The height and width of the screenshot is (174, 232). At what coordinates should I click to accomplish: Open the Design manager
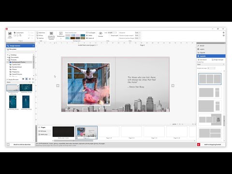[217, 60]
